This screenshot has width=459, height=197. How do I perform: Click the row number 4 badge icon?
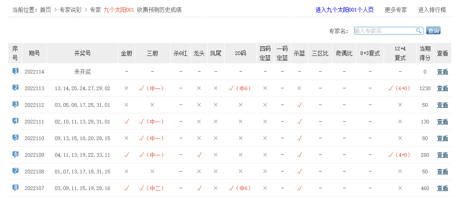click(x=15, y=121)
